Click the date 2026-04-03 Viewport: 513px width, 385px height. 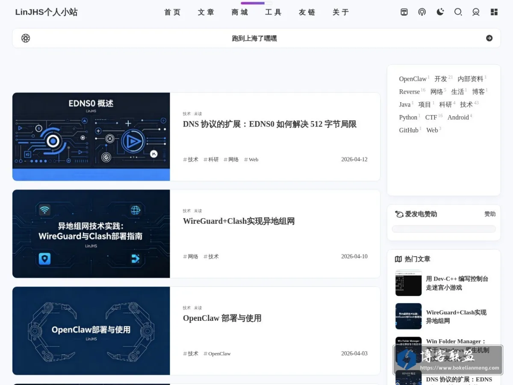(354, 354)
